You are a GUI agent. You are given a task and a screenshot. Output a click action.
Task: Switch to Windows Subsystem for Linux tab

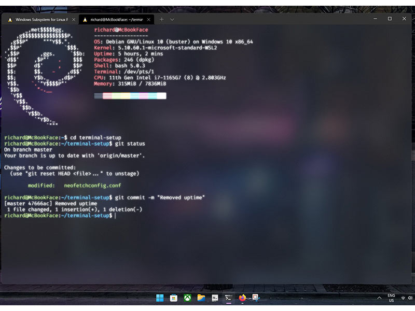pos(41,20)
